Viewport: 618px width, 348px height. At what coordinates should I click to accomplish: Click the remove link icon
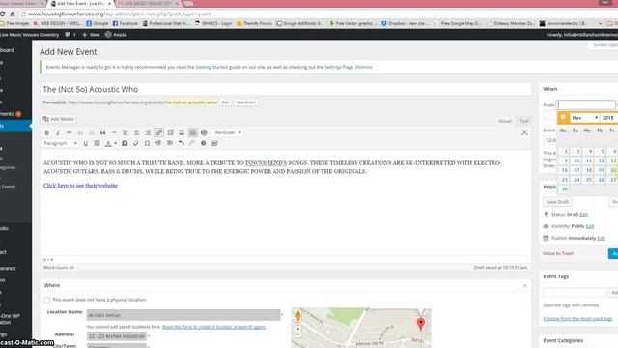pyautogui.click(x=170, y=132)
